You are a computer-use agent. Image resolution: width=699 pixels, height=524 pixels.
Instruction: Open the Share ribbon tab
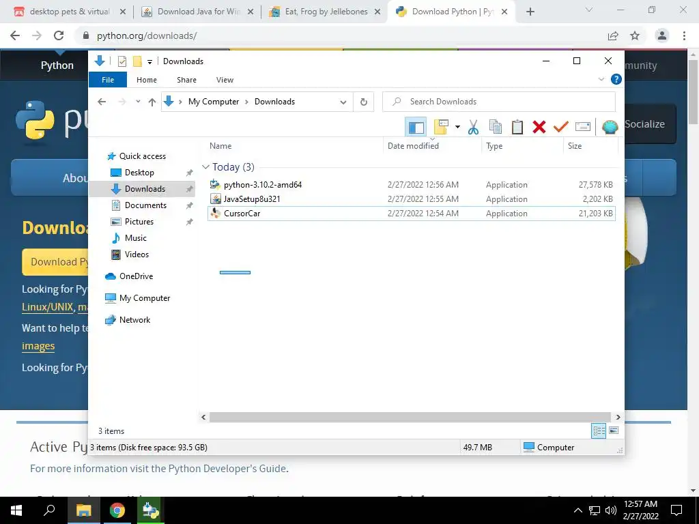point(186,80)
